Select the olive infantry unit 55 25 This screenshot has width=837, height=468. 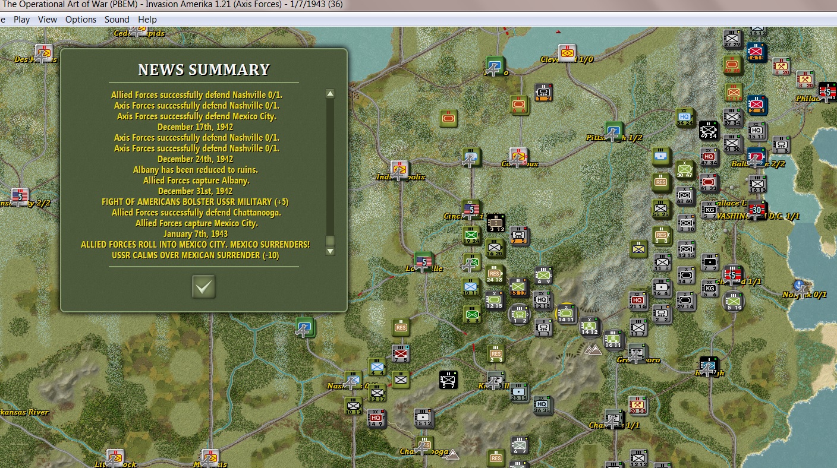[661, 209]
